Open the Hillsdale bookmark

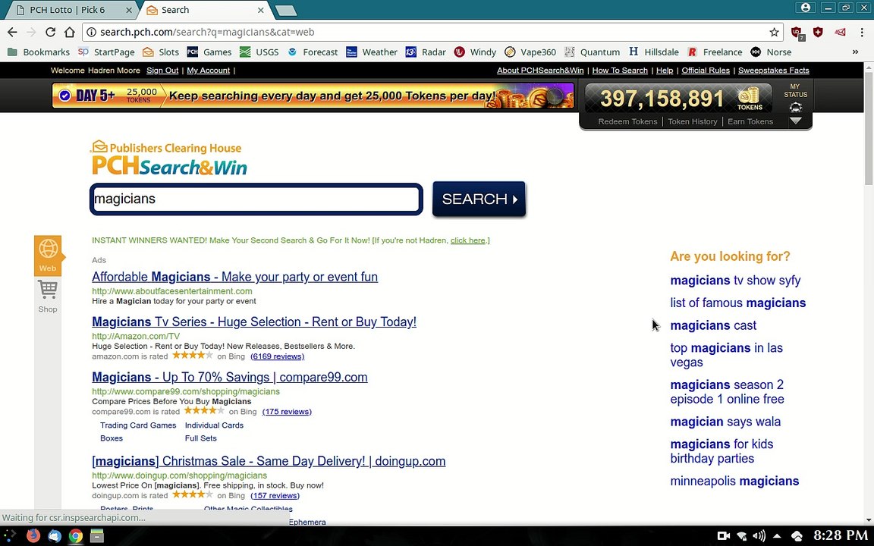654,52
